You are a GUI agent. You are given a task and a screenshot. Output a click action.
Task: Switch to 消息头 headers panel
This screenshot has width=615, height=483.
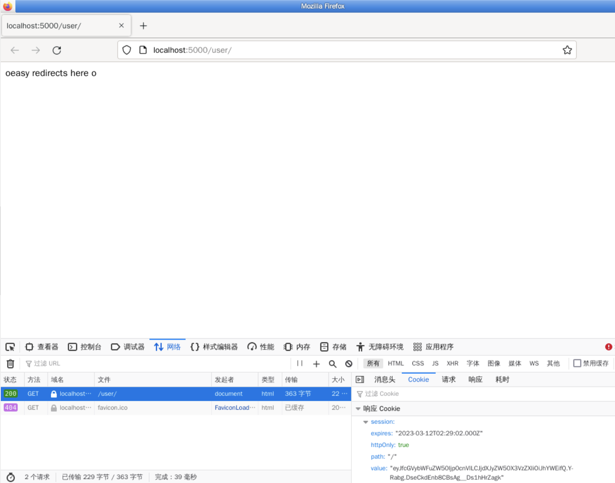385,379
